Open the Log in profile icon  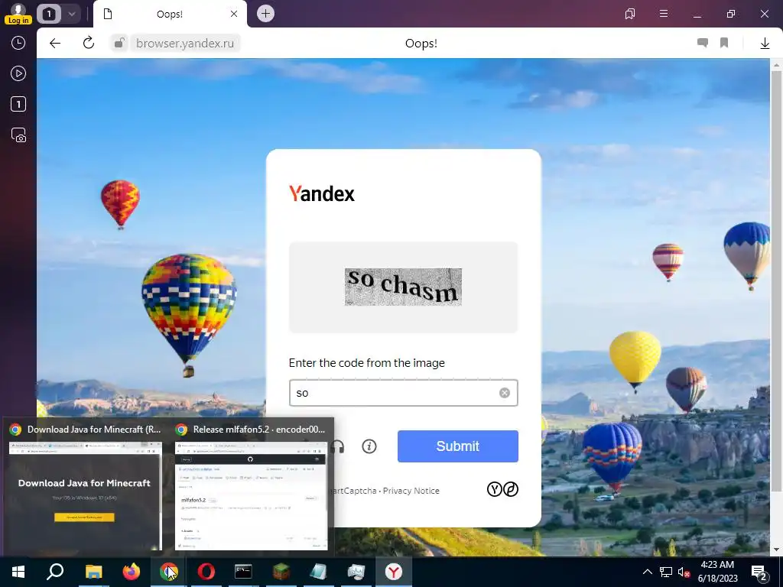click(x=18, y=14)
